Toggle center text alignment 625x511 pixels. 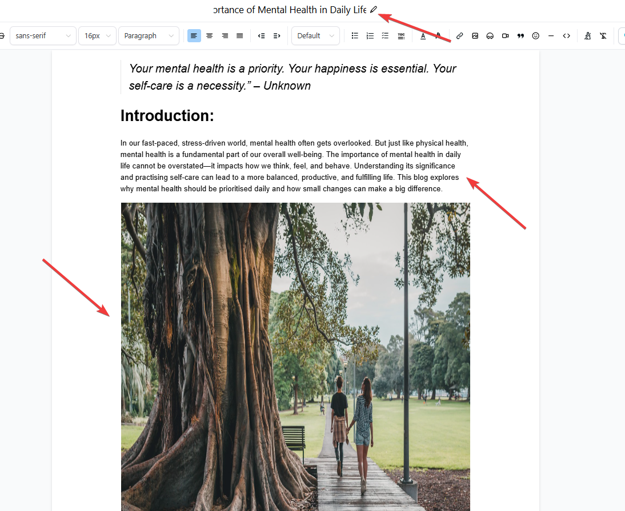click(x=210, y=36)
